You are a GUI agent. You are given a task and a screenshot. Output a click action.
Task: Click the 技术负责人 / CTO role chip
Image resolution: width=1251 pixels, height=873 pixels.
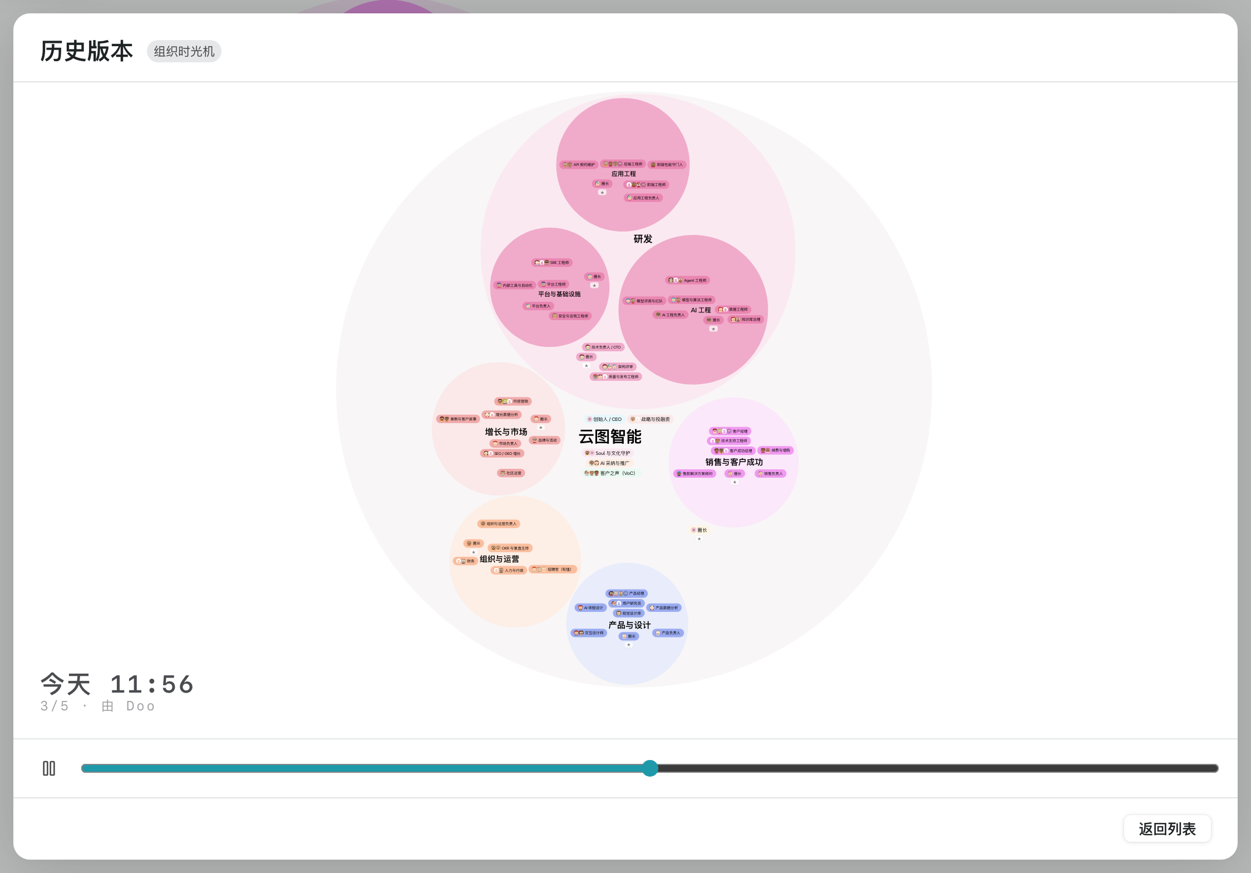[603, 347]
